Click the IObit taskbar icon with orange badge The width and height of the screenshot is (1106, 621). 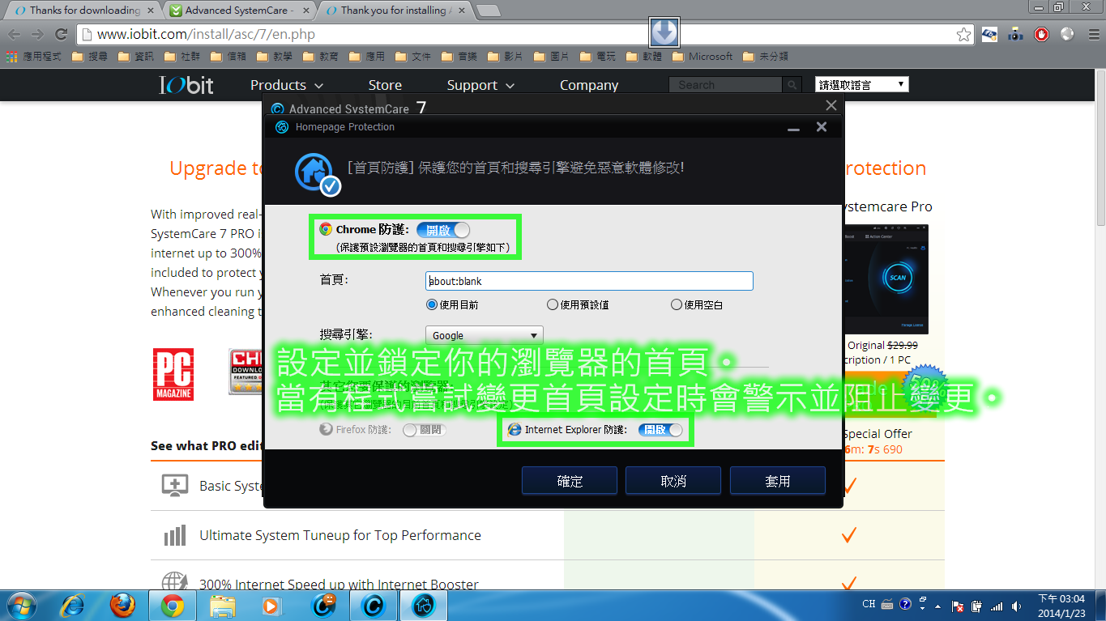(323, 605)
